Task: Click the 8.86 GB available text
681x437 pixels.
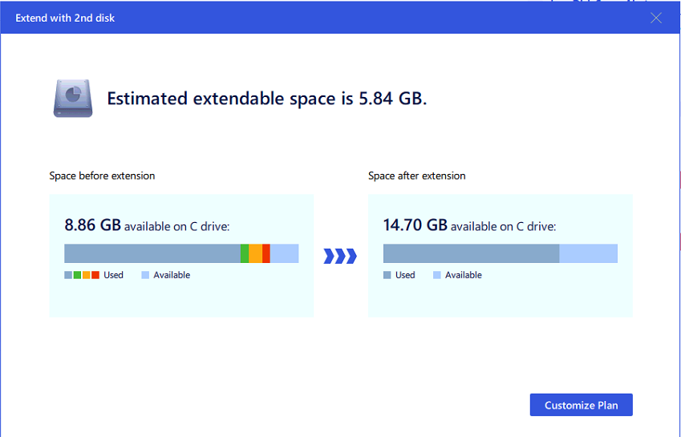Action: (x=147, y=225)
